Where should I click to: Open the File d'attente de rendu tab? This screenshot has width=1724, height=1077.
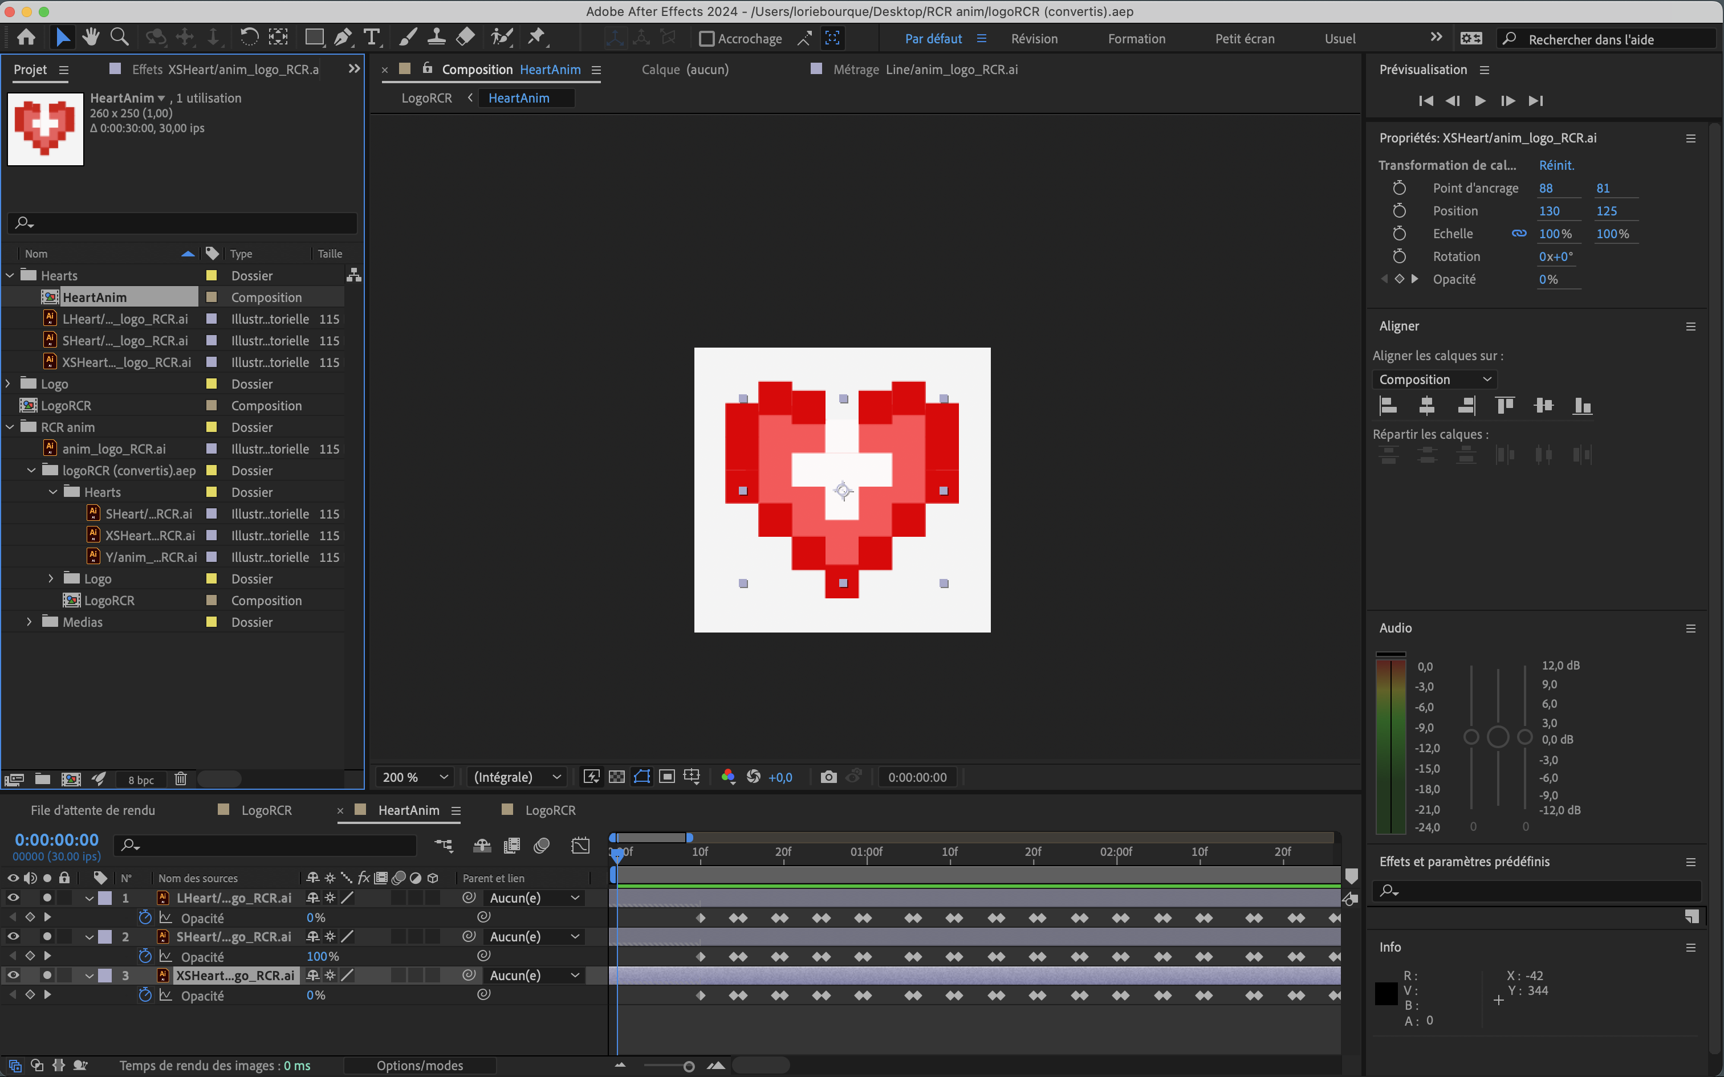[92, 810]
